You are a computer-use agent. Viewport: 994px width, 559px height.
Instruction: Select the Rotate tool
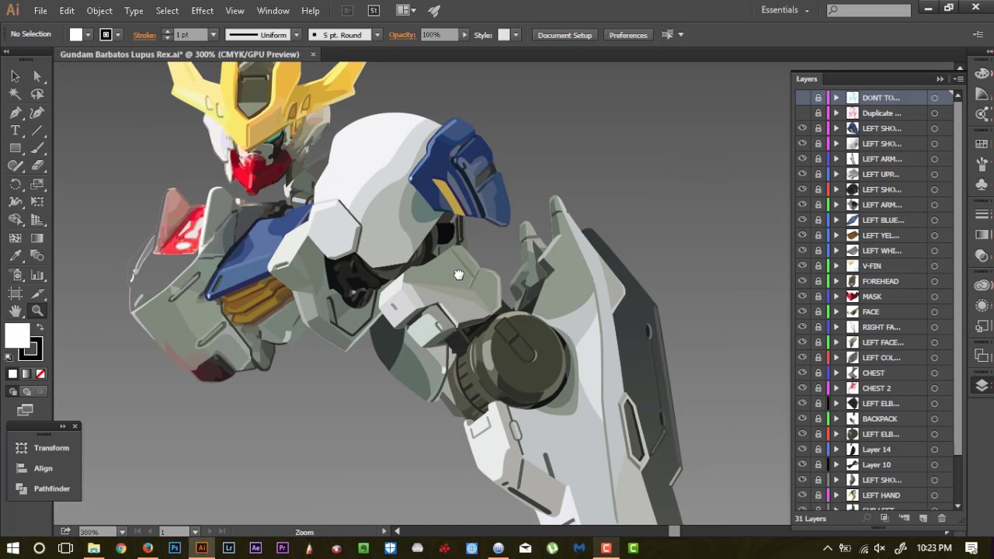15,185
